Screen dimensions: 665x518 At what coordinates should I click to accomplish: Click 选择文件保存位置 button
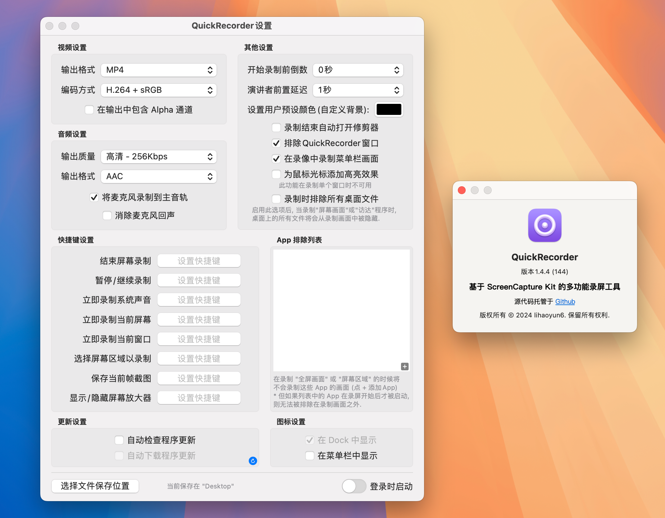coord(95,486)
